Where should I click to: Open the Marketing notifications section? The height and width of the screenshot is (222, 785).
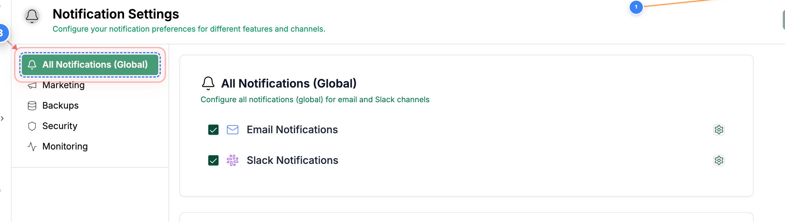pyautogui.click(x=63, y=85)
